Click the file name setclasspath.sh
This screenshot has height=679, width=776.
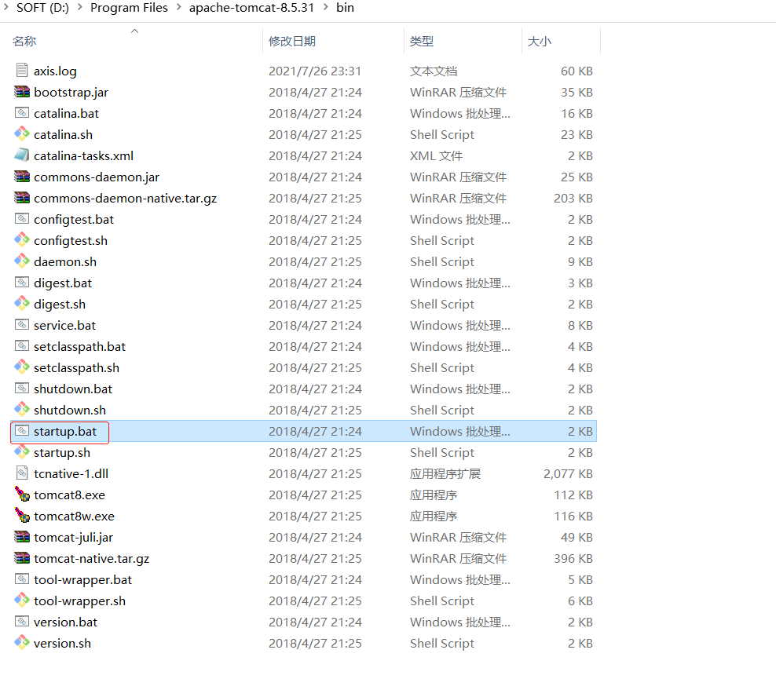pos(76,367)
